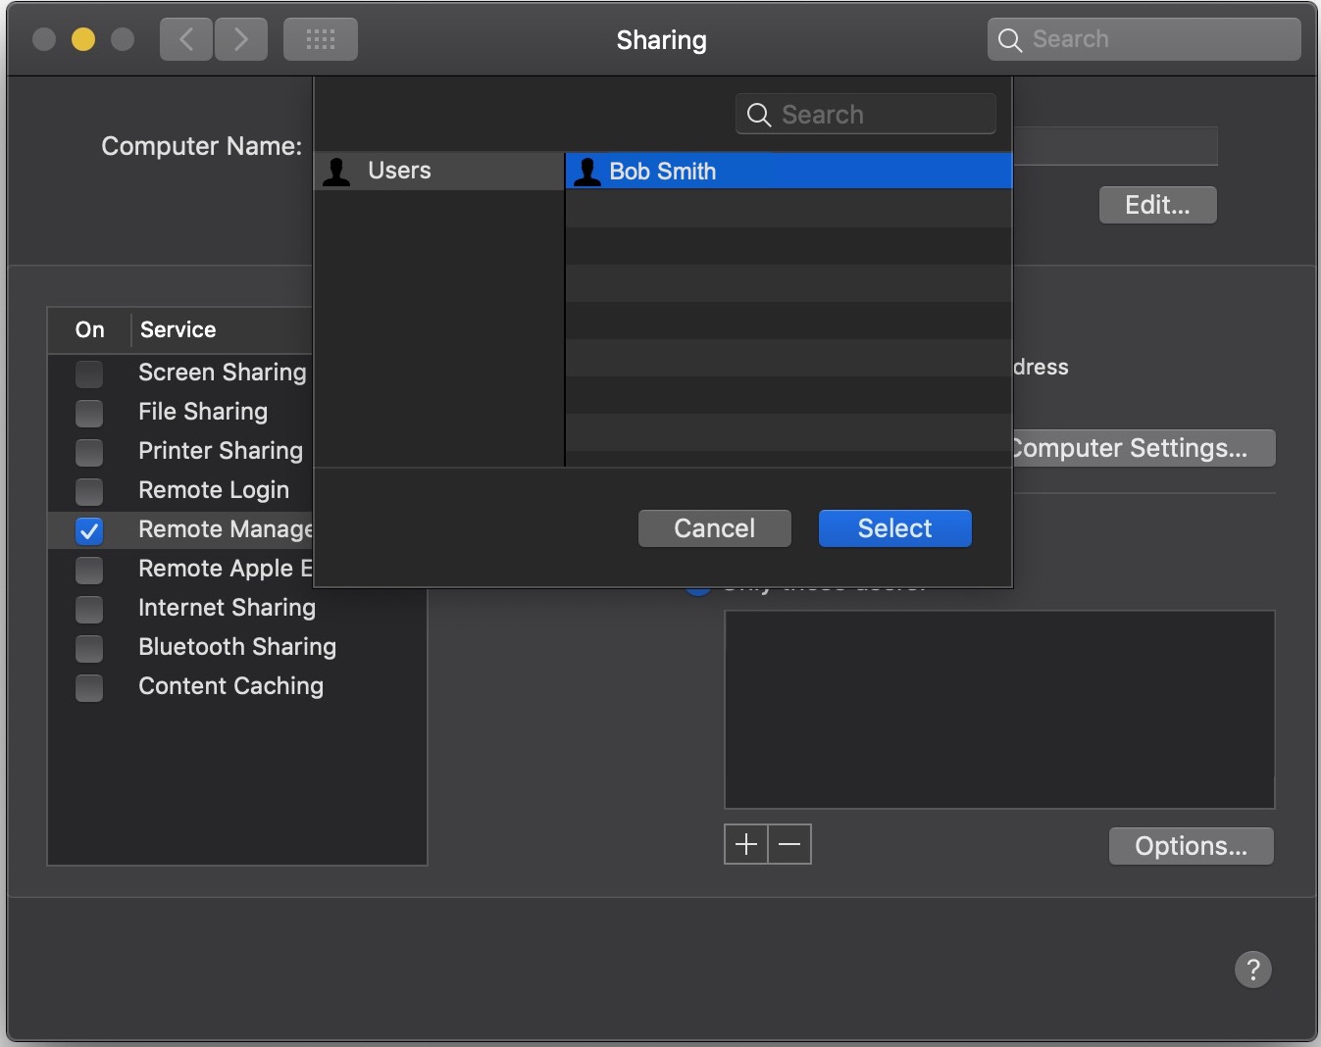Image resolution: width=1321 pixels, height=1047 pixels.
Task: Enable the File Sharing checkbox
Action: (89, 413)
